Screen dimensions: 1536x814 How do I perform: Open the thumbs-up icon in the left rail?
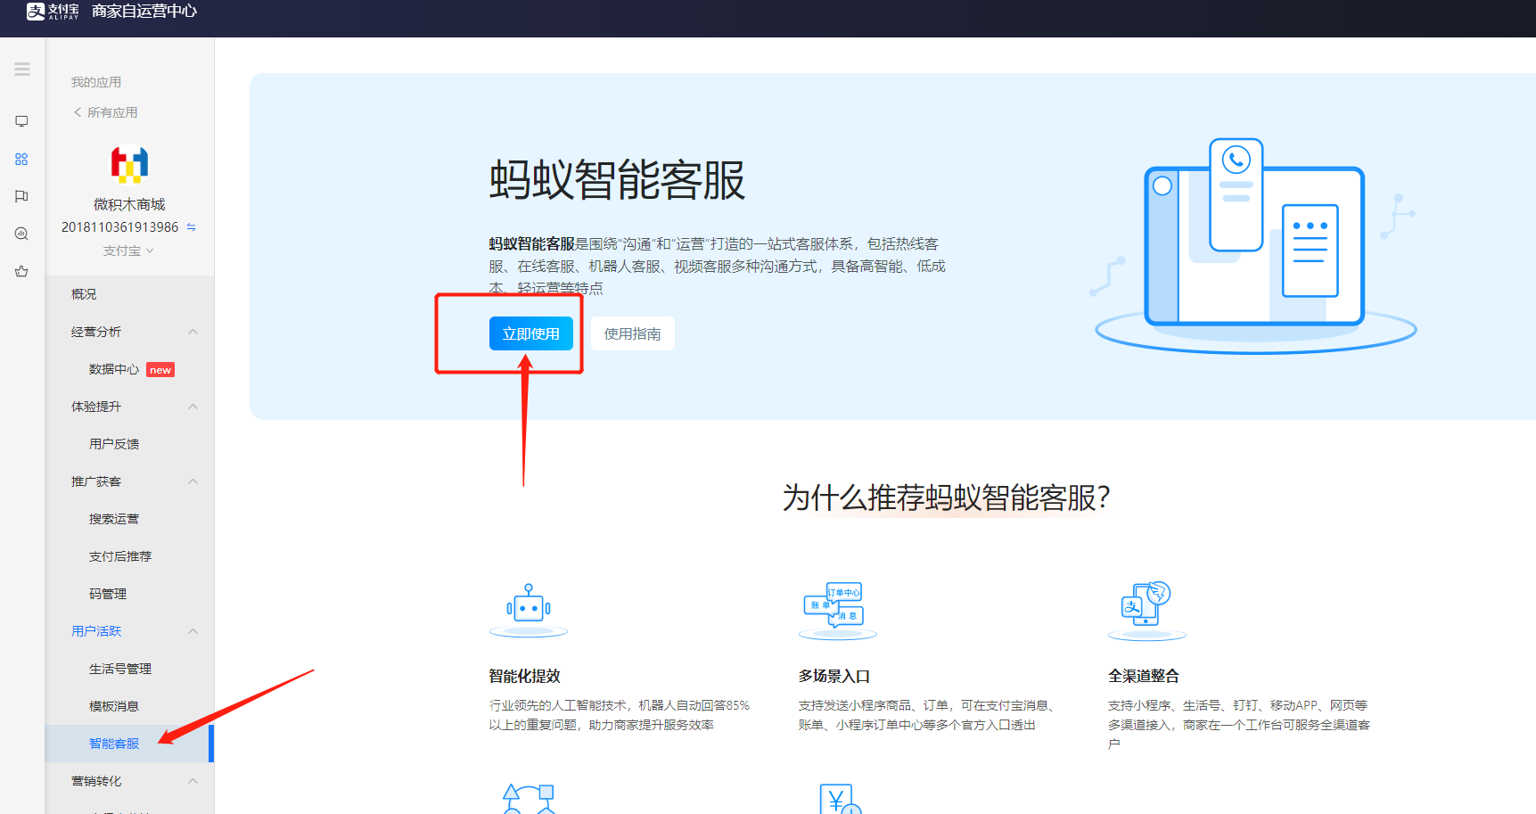click(22, 271)
